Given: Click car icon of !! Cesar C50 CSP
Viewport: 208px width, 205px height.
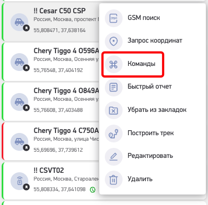Looking at the screenshot, I should 19,22.
